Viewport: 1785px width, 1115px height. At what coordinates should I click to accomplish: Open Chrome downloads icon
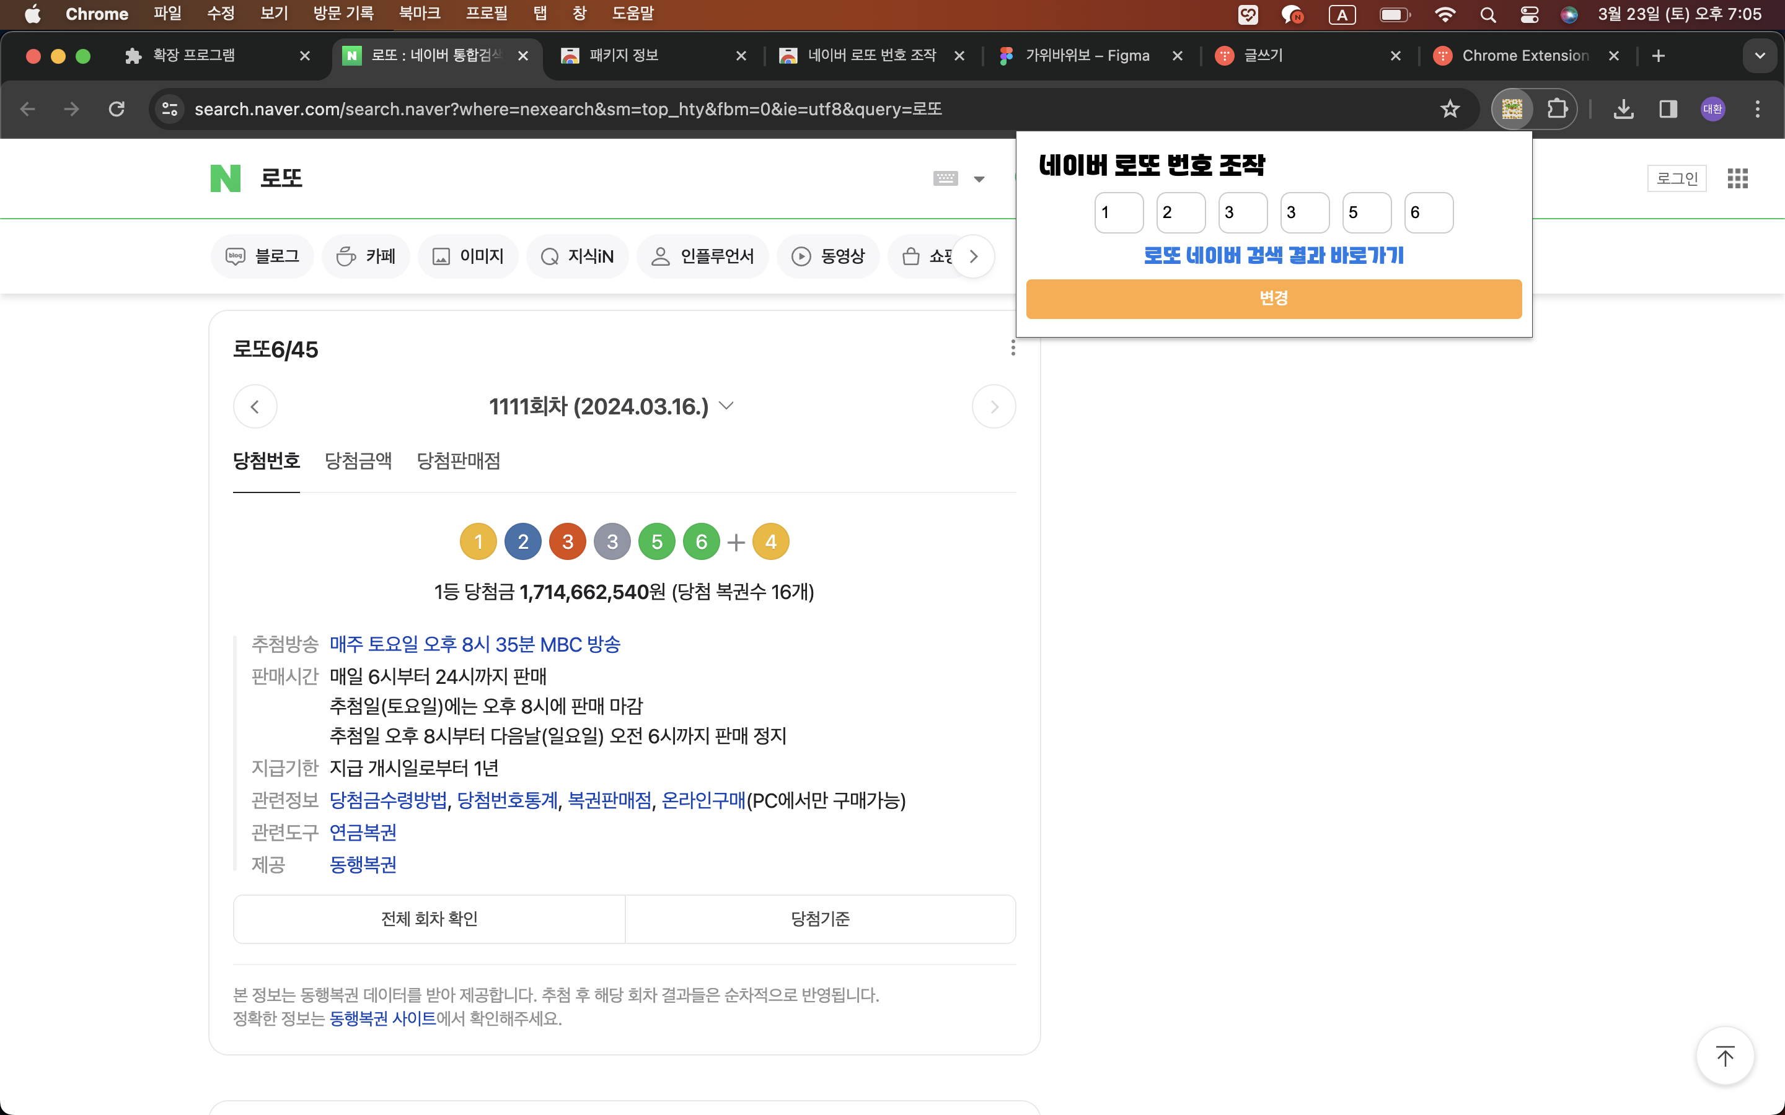point(1623,109)
